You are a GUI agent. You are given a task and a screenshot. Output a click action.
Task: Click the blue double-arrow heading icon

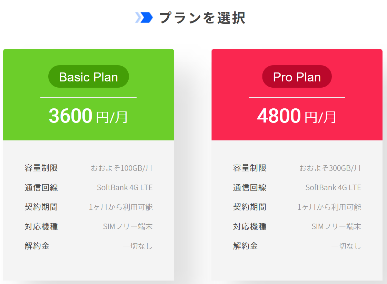tap(144, 18)
